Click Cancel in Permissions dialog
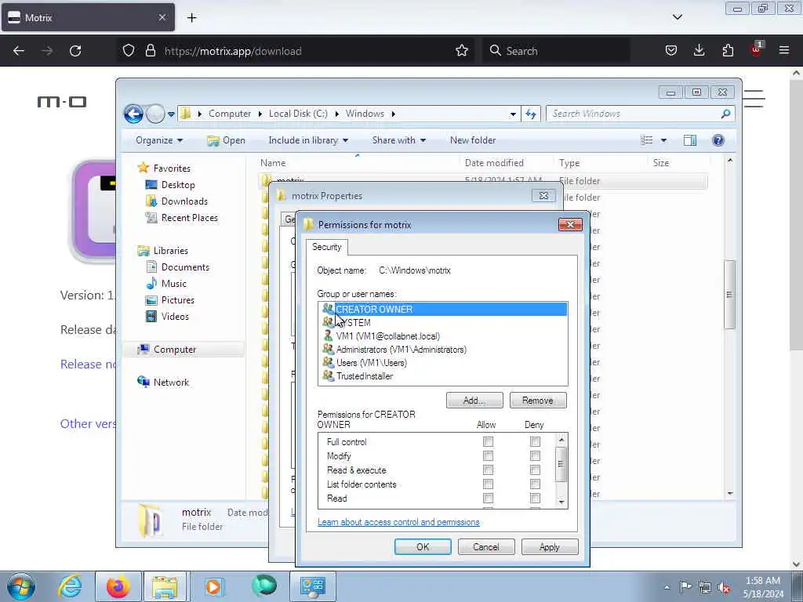The height and width of the screenshot is (602, 803). click(x=486, y=546)
